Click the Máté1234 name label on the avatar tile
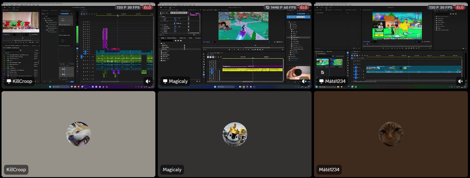Viewport: 470px width, 178px height. (329, 170)
